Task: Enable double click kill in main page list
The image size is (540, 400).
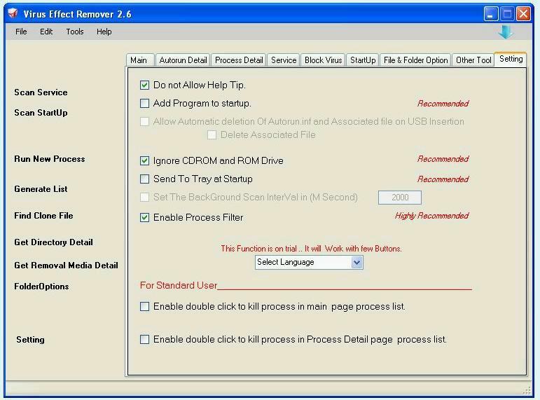Action: pyautogui.click(x=145, y=306)
